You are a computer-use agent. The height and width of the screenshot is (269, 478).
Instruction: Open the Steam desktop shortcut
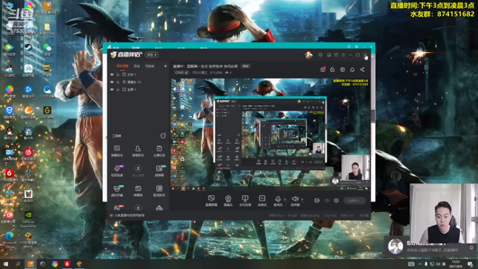(x=28, y=50)
